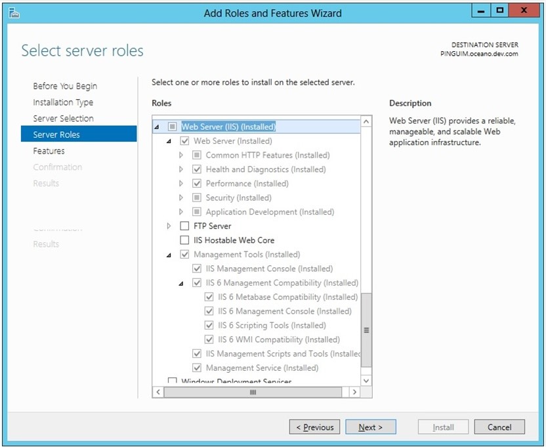Toggle Management Tools (Installed) checkbox
546x447 pixels.
[184, 254]
